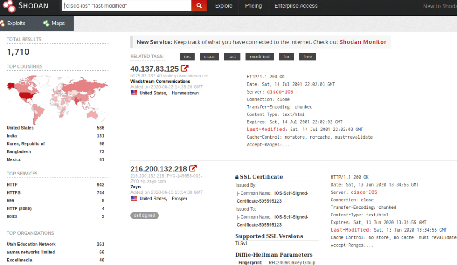Click the Diffie-Hellman Parameters heading
This screenshot has width=457, height=265.
tap(274, 254)
